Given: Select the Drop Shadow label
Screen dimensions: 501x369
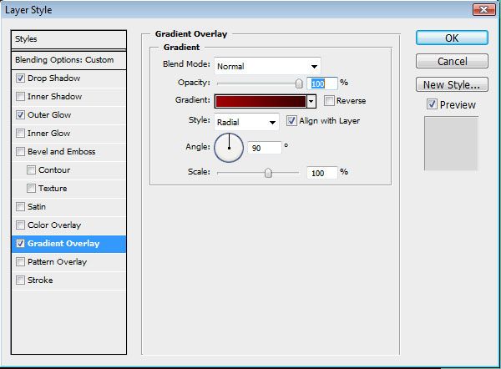Looking at the screenshot, I should click(x=53, y=78).
